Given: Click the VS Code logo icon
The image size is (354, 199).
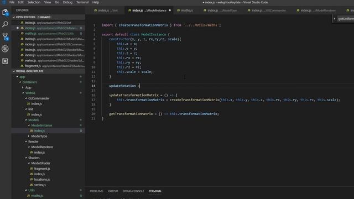Looking at the screenshot, I should tap(4, 2).
